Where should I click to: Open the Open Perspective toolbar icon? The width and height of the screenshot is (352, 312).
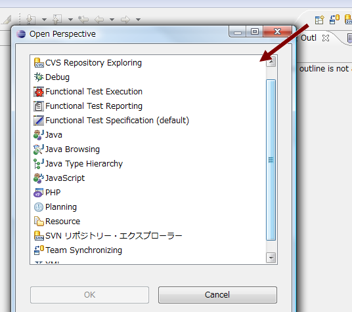coord(319,20)
